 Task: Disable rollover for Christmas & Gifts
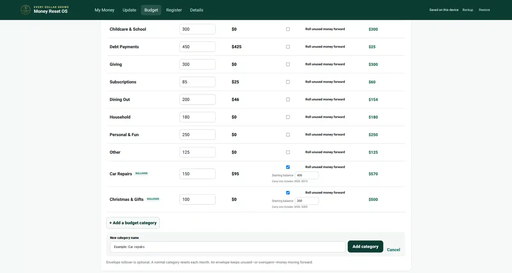pyautogui.click(x=288, y=193)
